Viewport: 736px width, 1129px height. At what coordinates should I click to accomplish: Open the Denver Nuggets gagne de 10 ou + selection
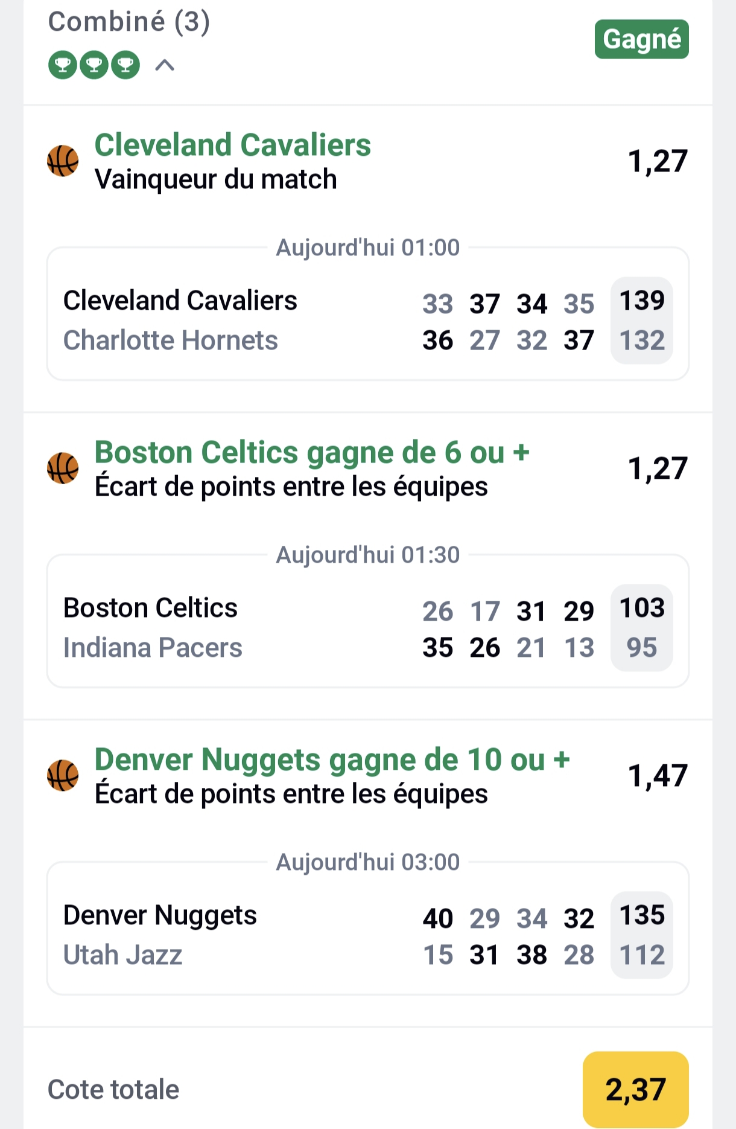click(x=332, y=760)
